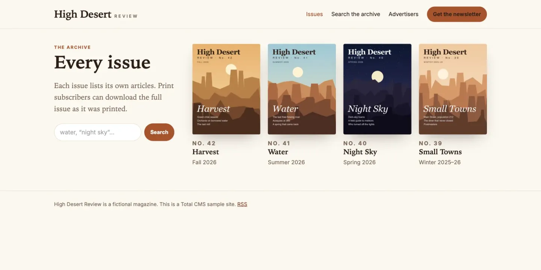Click the Get the newsletter button
Viewport: 541px width, 270px height.
pyautogui.click(x=457, y=14)
